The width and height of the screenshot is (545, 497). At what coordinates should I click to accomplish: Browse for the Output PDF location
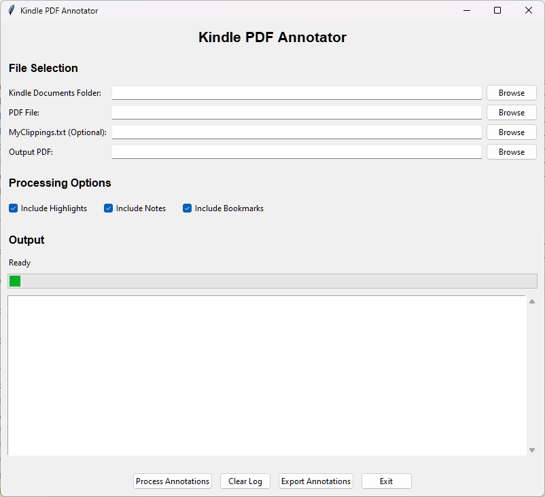click(x=511, y=152)
